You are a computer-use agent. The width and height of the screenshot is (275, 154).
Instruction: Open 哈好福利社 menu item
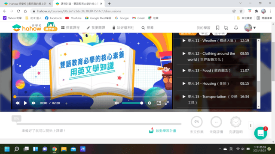click(x=123, y=28)
